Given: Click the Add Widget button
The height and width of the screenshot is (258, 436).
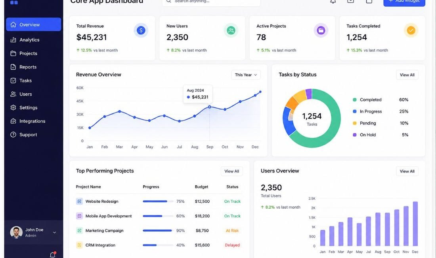Looking at the screenshot, I should click(404, 2).
